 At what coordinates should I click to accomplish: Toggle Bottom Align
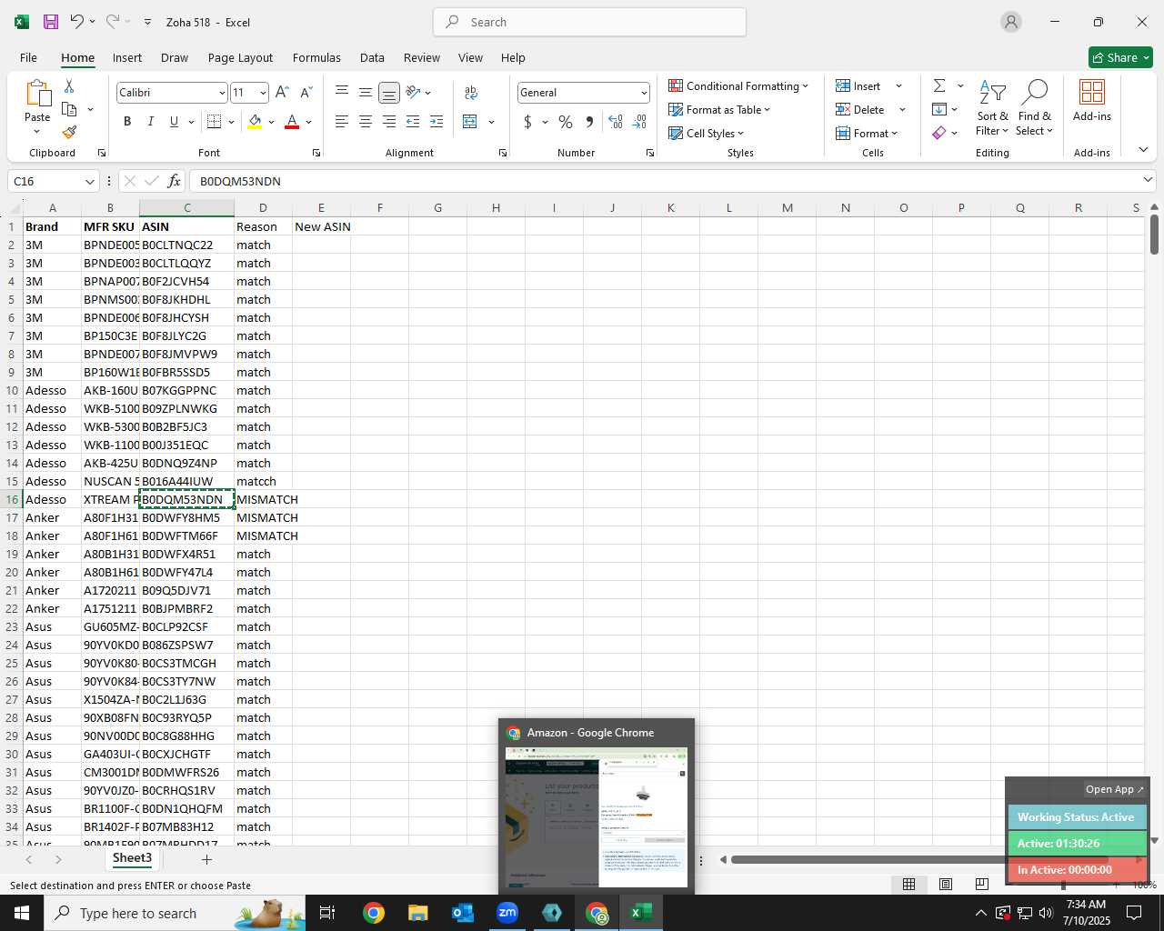389,92
